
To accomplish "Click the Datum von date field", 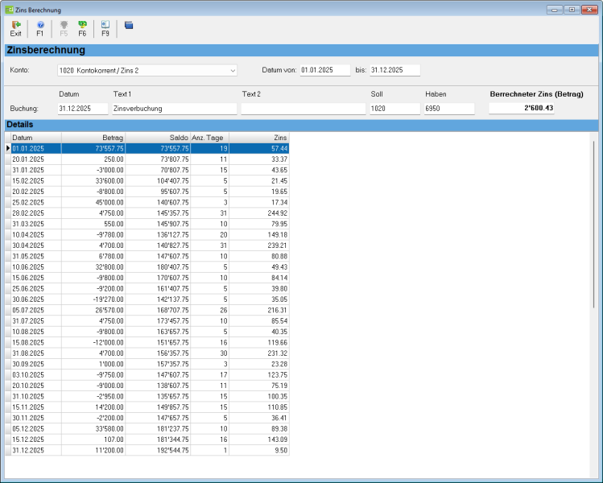I will (325, 71).
